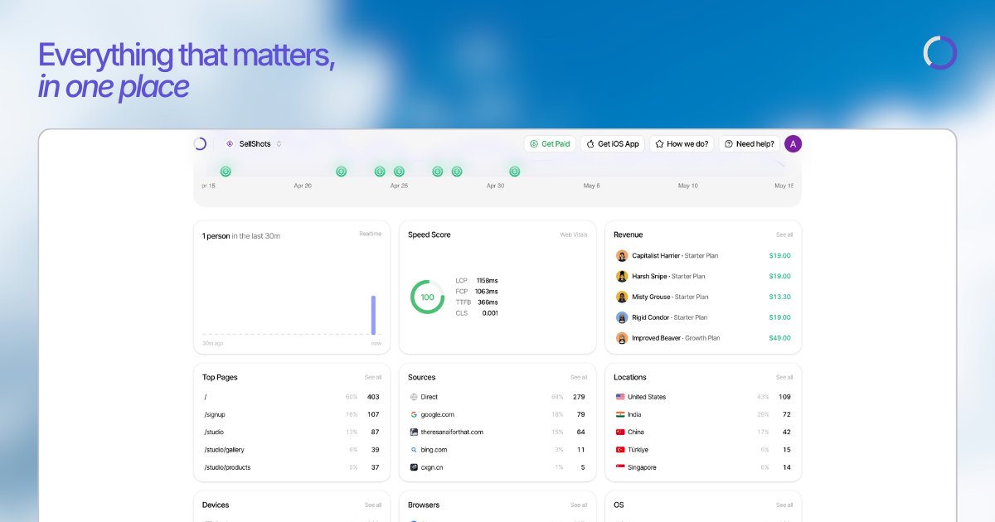Image resolution: width=995 pixels, height=522 pixels.
Task: Select the 'Improved Beaver · Growth Plan' text
Action: (676, 338)
